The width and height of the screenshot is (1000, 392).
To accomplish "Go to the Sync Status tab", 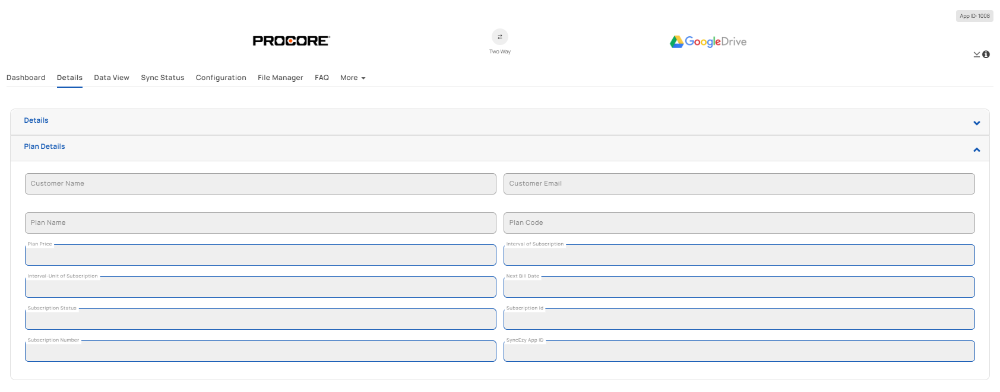I will coord(162,78).
